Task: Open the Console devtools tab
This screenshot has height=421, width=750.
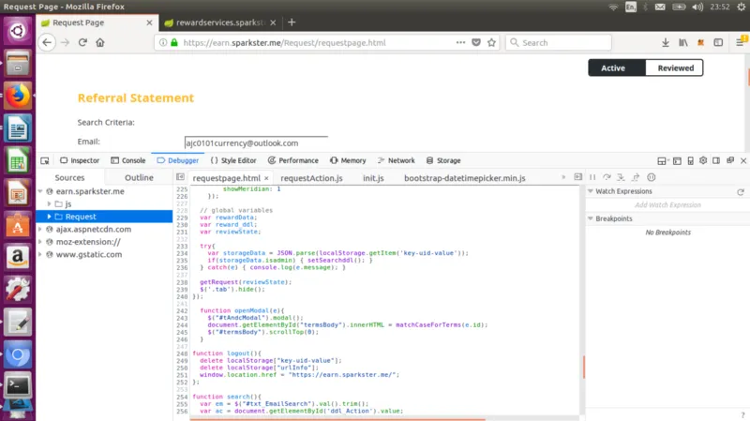Action: pyautogui.click(x=128, y=160)
